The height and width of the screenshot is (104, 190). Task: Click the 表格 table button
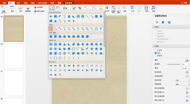[12, 9]
